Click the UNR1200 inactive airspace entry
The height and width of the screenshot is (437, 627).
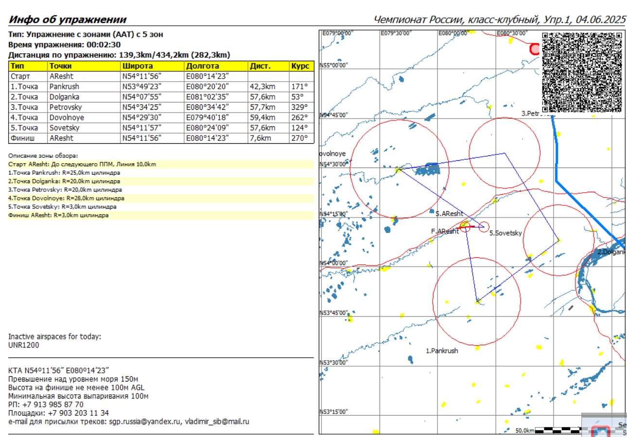click(x=24, y=345)
